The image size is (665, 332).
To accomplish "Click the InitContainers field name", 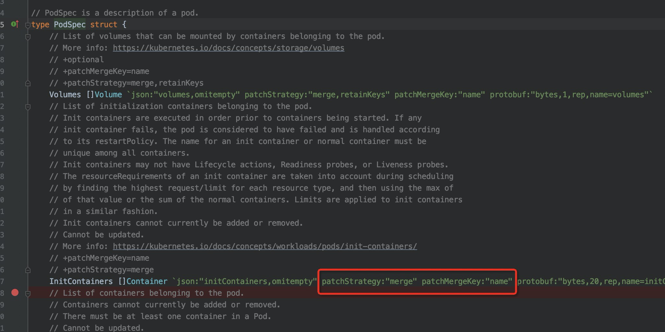I will [81, 281].
